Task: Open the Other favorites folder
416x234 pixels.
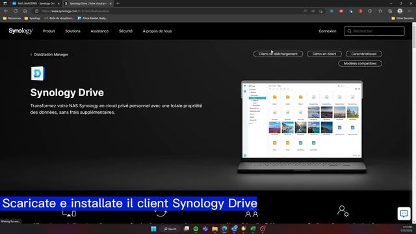Action: (x=402, y=18)
